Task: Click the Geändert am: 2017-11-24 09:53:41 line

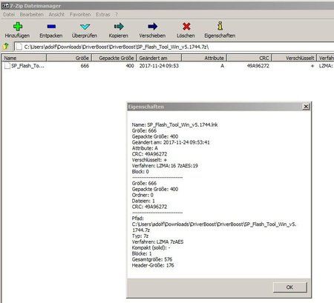Action: 171,142
